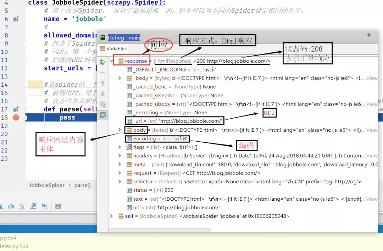
Task: Select the _cached_selector variable row
Action: (174, 95)
